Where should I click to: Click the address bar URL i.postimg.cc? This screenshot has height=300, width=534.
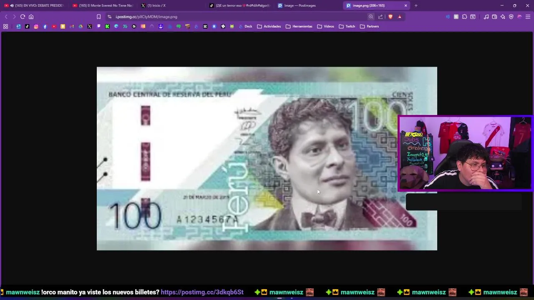pos(146,17)
